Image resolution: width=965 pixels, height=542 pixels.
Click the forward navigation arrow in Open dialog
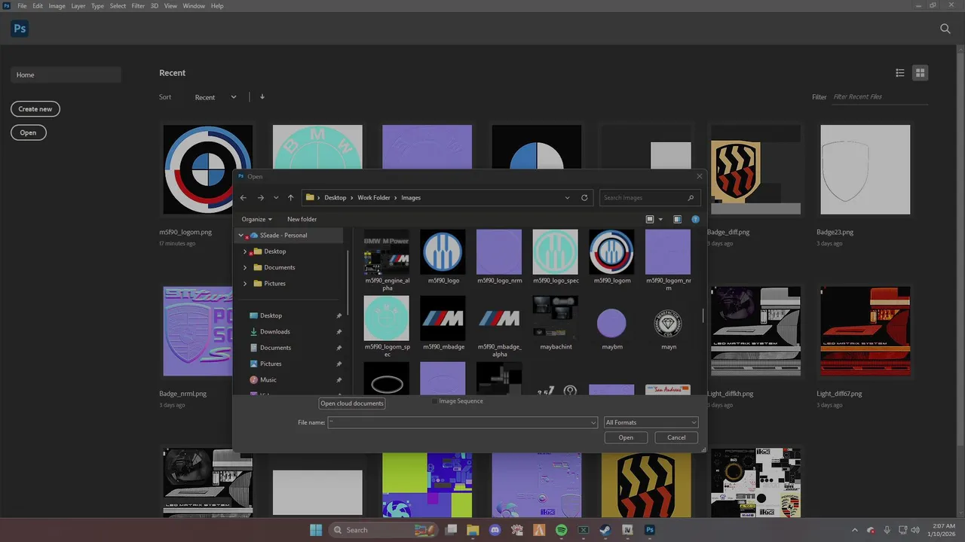coord(261,197)
